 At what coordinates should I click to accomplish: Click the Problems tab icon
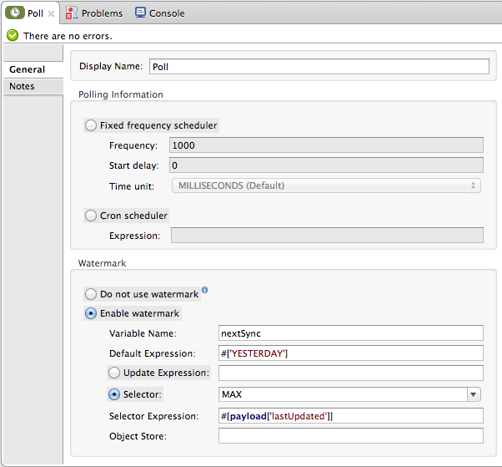(x=73, y=13)
